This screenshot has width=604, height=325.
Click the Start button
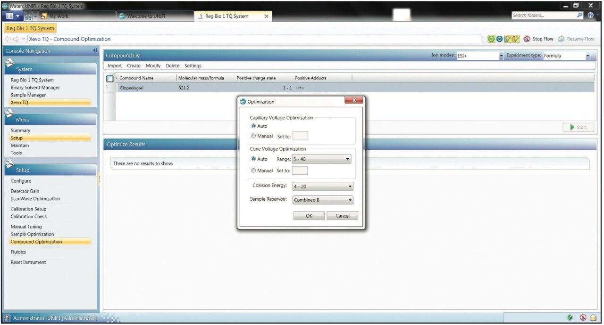[x=578, y=127]
